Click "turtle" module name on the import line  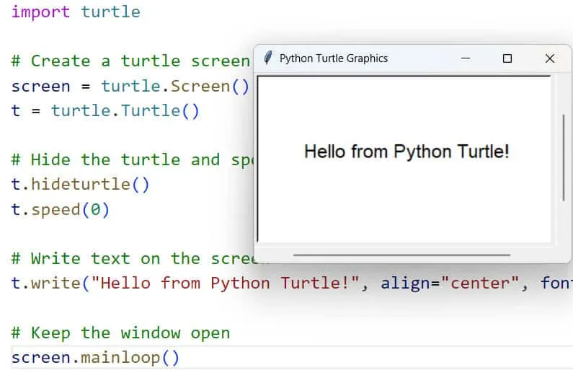tap(110, 12)
